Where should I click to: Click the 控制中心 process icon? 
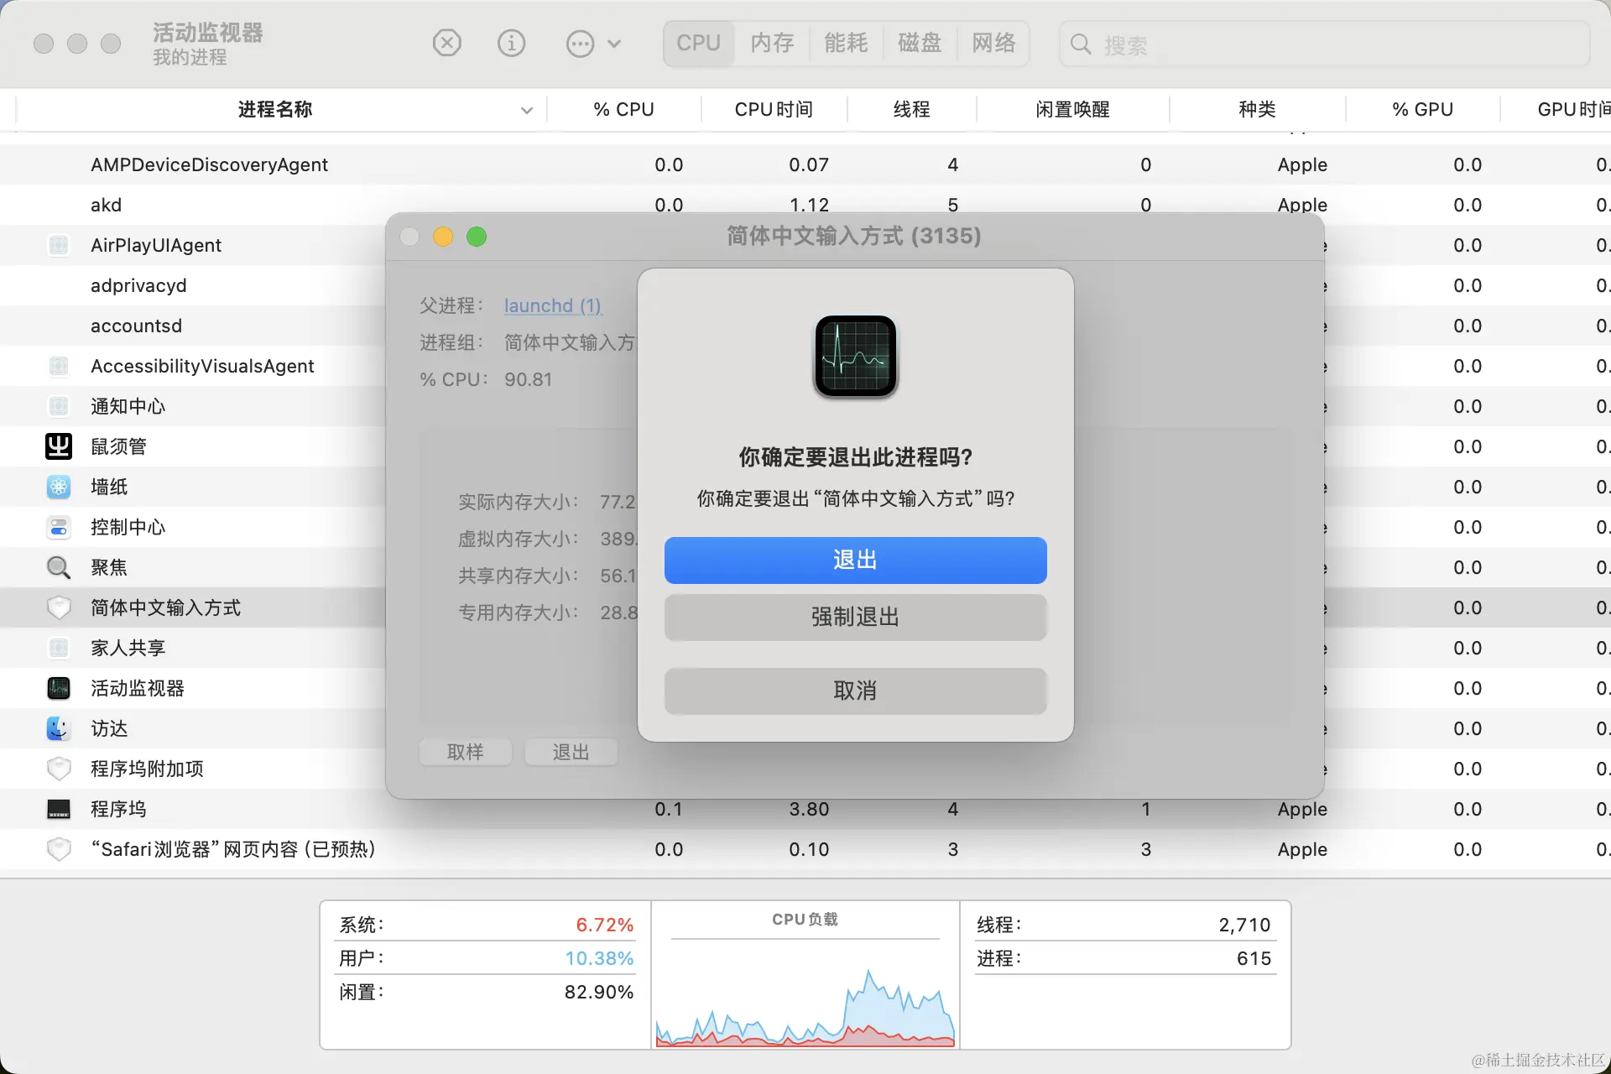point(58,527)
